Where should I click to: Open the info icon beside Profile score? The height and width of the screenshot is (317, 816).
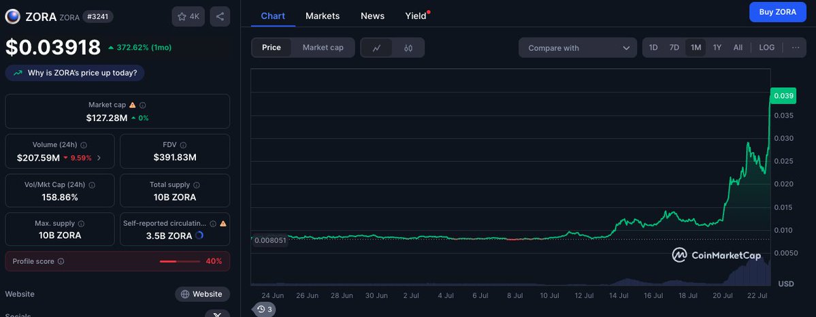click(61, 261)
